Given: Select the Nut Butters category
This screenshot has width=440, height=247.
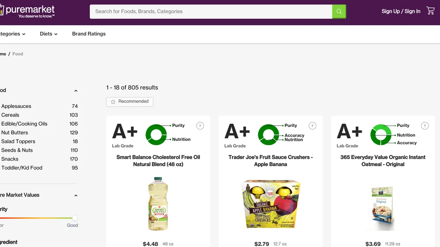Looking at the screenshot, I should 15,132.
